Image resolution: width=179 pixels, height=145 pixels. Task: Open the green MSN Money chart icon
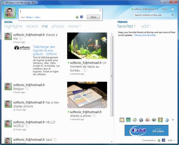point(128,120)
